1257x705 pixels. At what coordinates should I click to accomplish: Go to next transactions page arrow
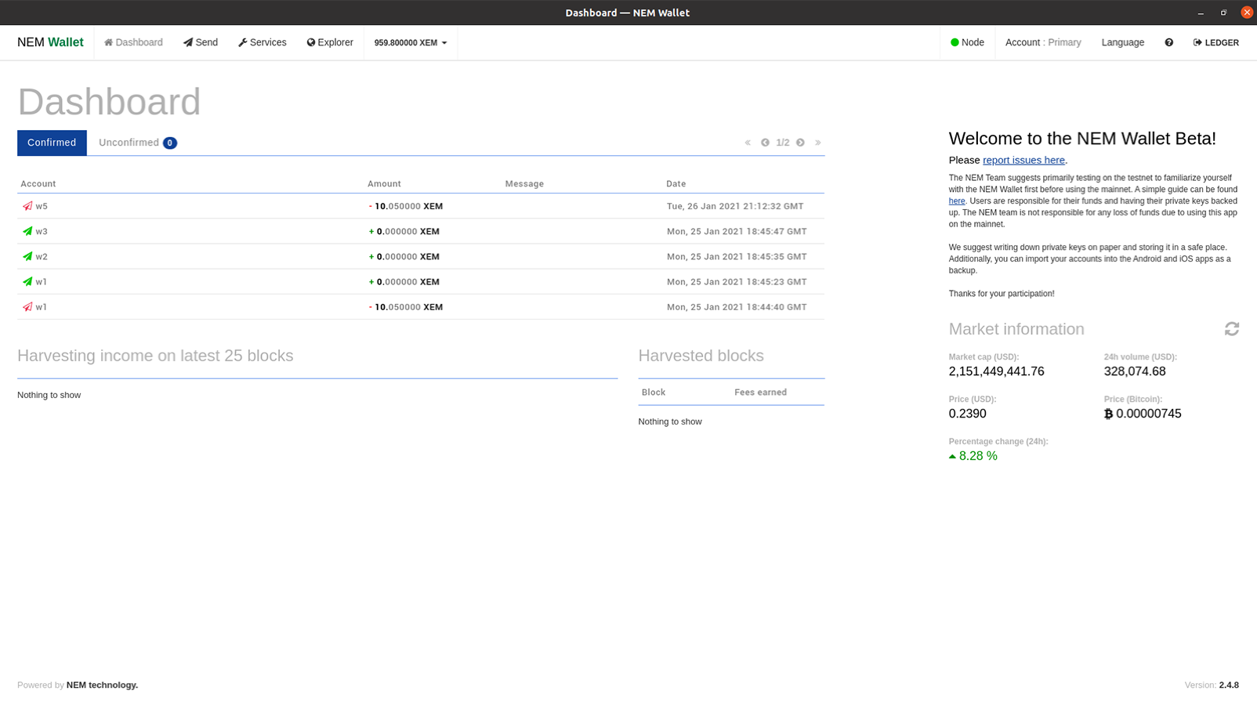click(x=800, y=143)
